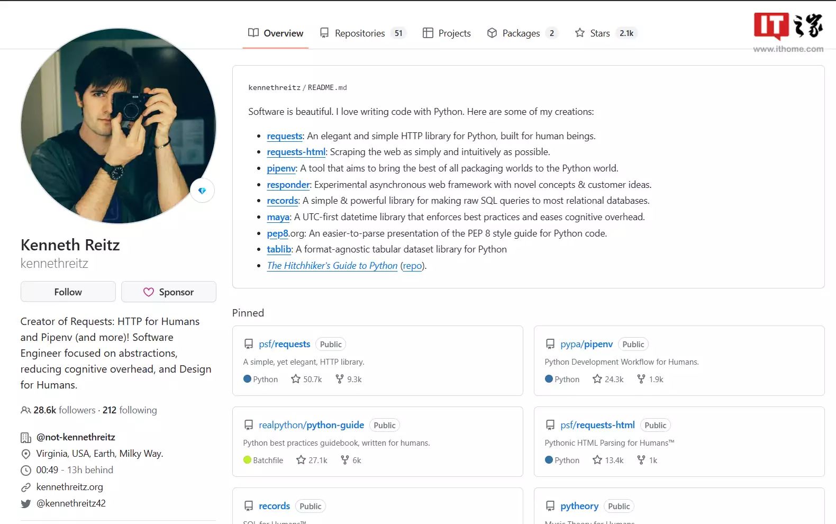Screen dimensions: 836x524
Task: Click repo icon beside pytheory
Action: coord(550,506)
